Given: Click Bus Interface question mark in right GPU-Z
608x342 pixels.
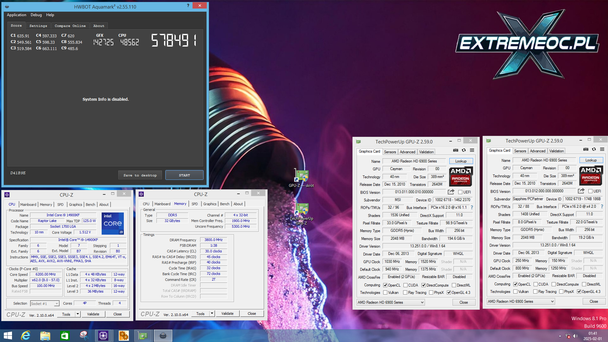Looking at the screenshot, I should click(602, 206).
